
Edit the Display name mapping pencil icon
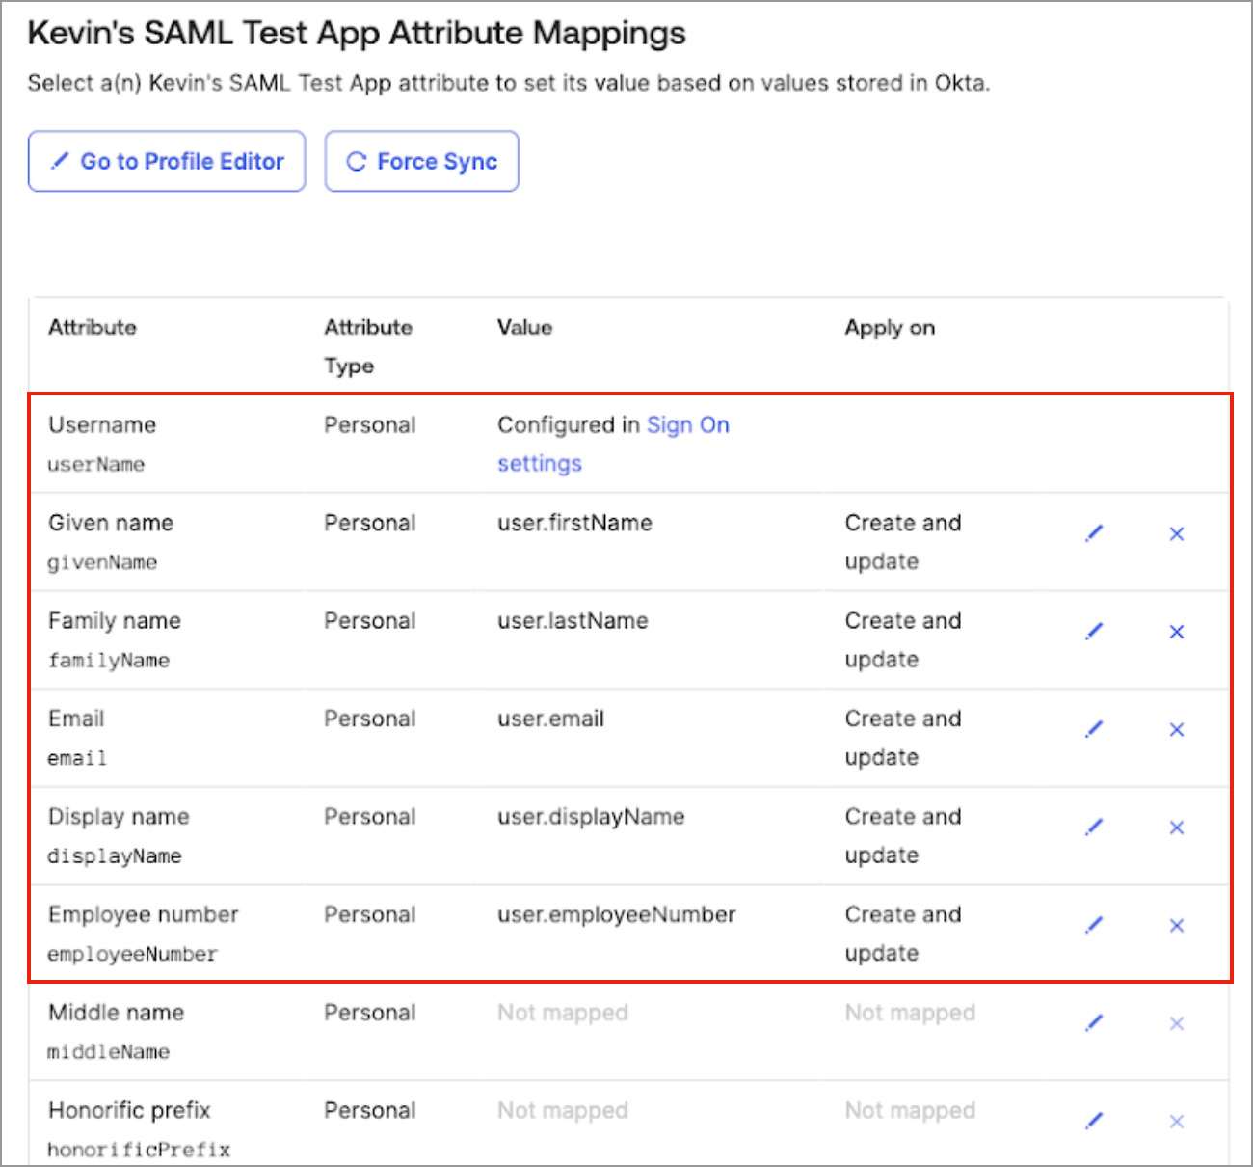[1094, 828]
